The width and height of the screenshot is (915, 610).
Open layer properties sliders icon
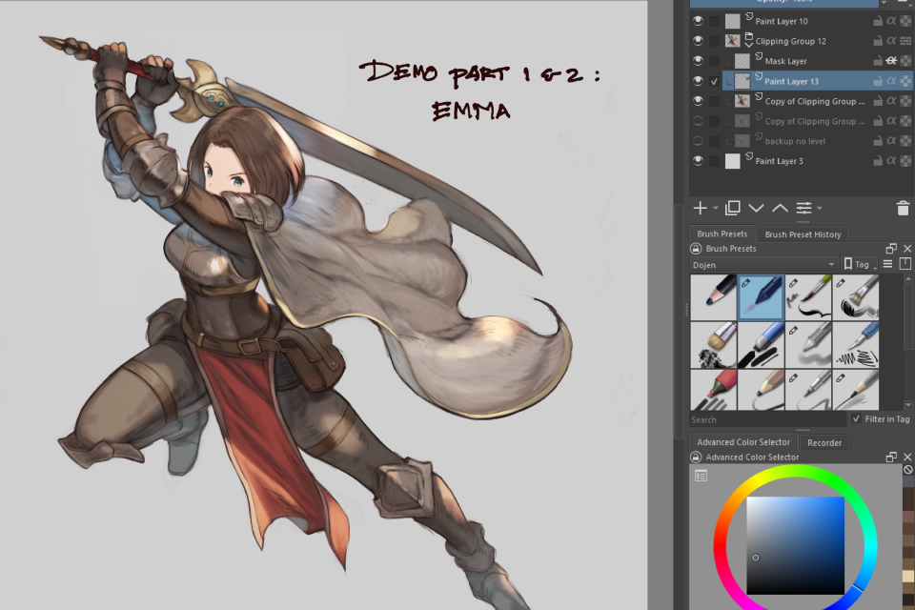(x=803, y=208)
